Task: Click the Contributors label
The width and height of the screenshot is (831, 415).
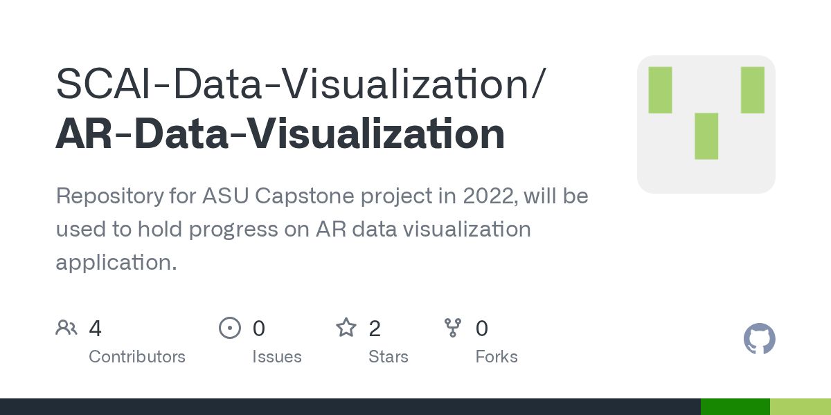Action: (137, 357)
